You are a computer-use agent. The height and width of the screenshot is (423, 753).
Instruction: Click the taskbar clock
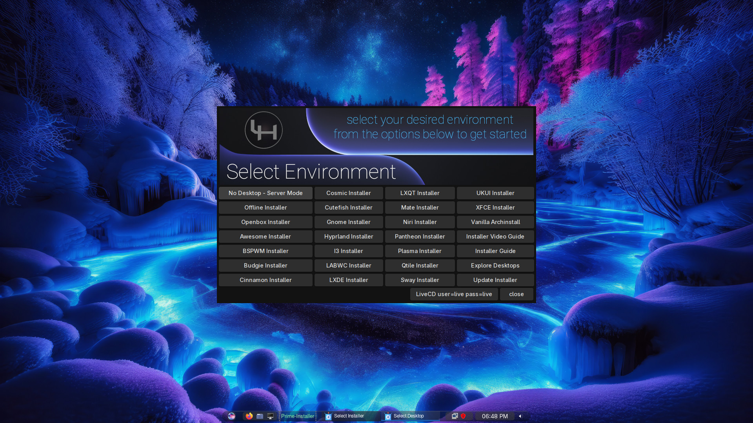pos(495,416)
